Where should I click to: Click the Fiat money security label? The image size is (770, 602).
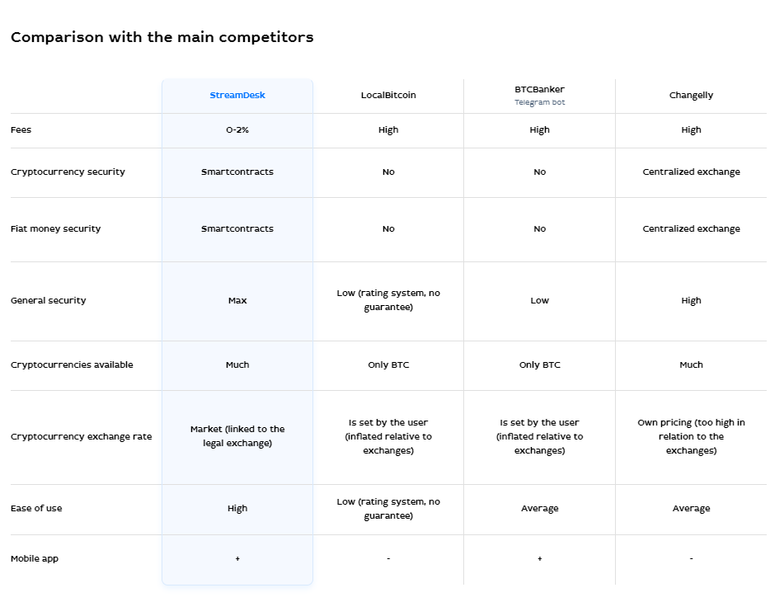(x=55, y=229)
